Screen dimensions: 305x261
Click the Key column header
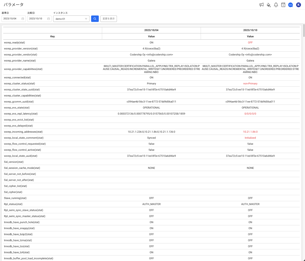point(52,36)
